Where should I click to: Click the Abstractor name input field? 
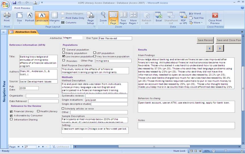[x=73, y=38]
